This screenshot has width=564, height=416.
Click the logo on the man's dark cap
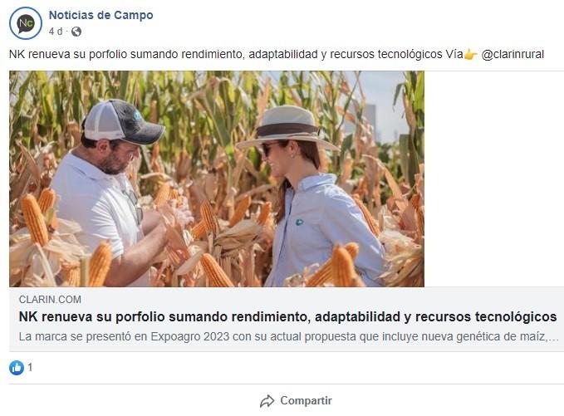tap(137, 115)
